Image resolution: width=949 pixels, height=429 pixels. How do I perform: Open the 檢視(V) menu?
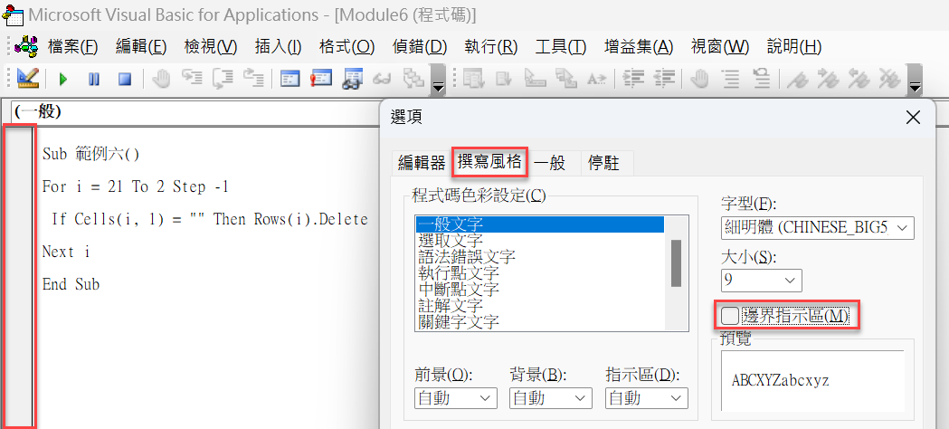[211, 46]
